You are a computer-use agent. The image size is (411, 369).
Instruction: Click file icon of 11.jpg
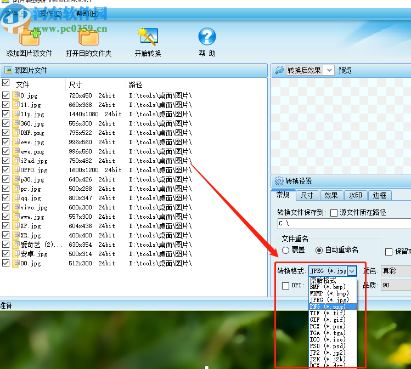17,105
